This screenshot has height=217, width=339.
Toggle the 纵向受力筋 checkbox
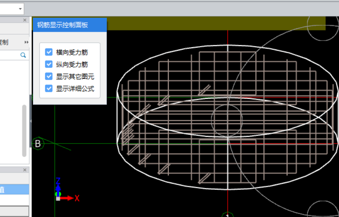[x=49, y=64]
